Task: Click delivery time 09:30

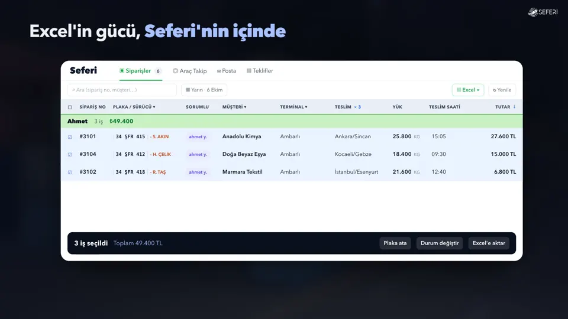Action: click(438, 154)
